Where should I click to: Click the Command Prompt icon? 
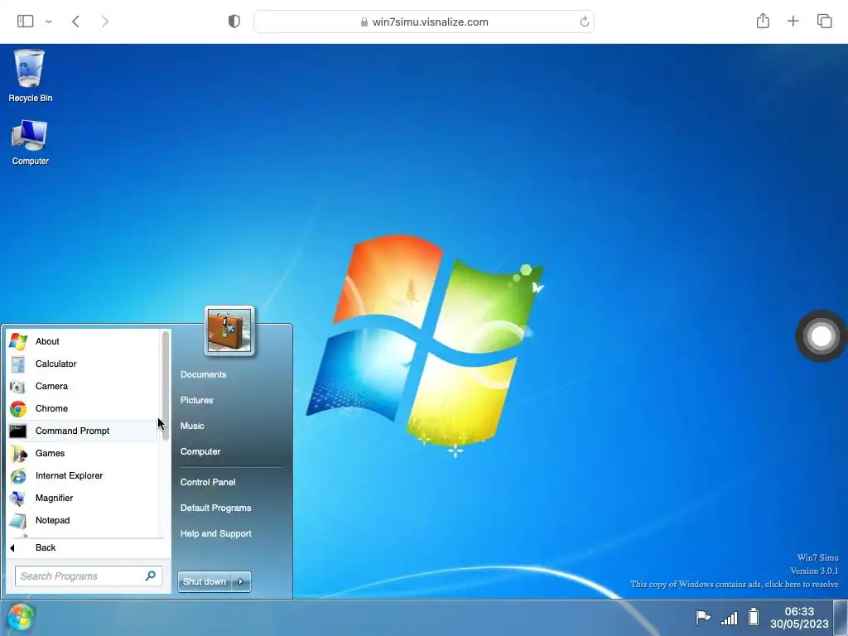coord(18,431)
